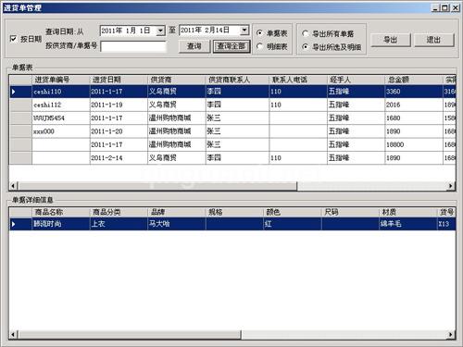Screen dimensions: 463x347
Task: Click the 尺码 column header
Action: 350,212
